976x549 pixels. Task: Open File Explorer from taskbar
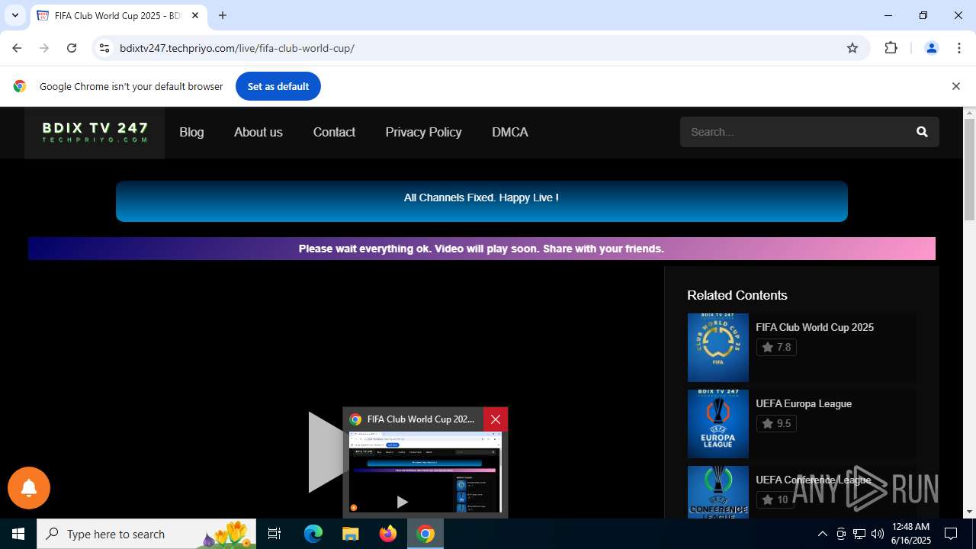(x=350, y=534)
